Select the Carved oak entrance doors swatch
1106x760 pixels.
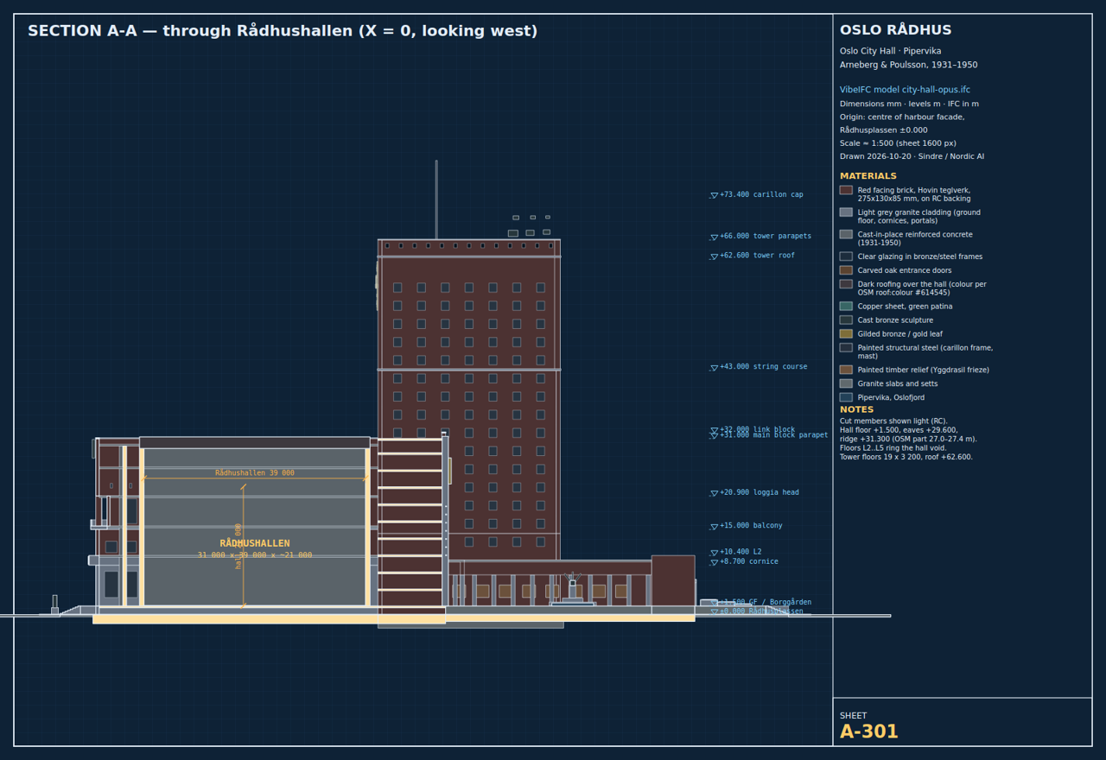[846, 270]
